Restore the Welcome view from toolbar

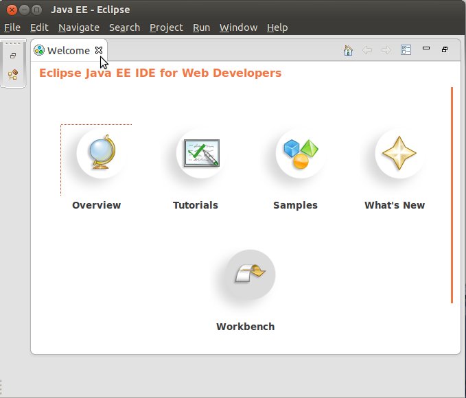pos(445,49)
